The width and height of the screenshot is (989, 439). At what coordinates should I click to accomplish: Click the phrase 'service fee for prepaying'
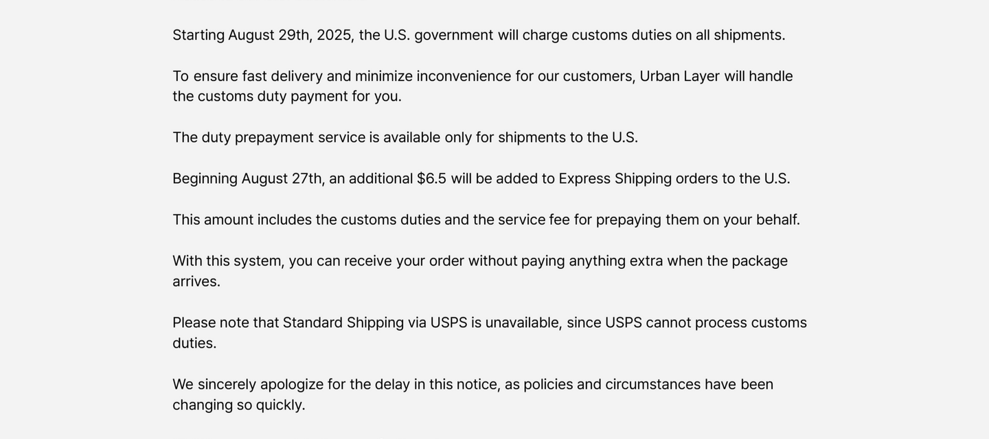pyautogui.click(x=580, y=220)
